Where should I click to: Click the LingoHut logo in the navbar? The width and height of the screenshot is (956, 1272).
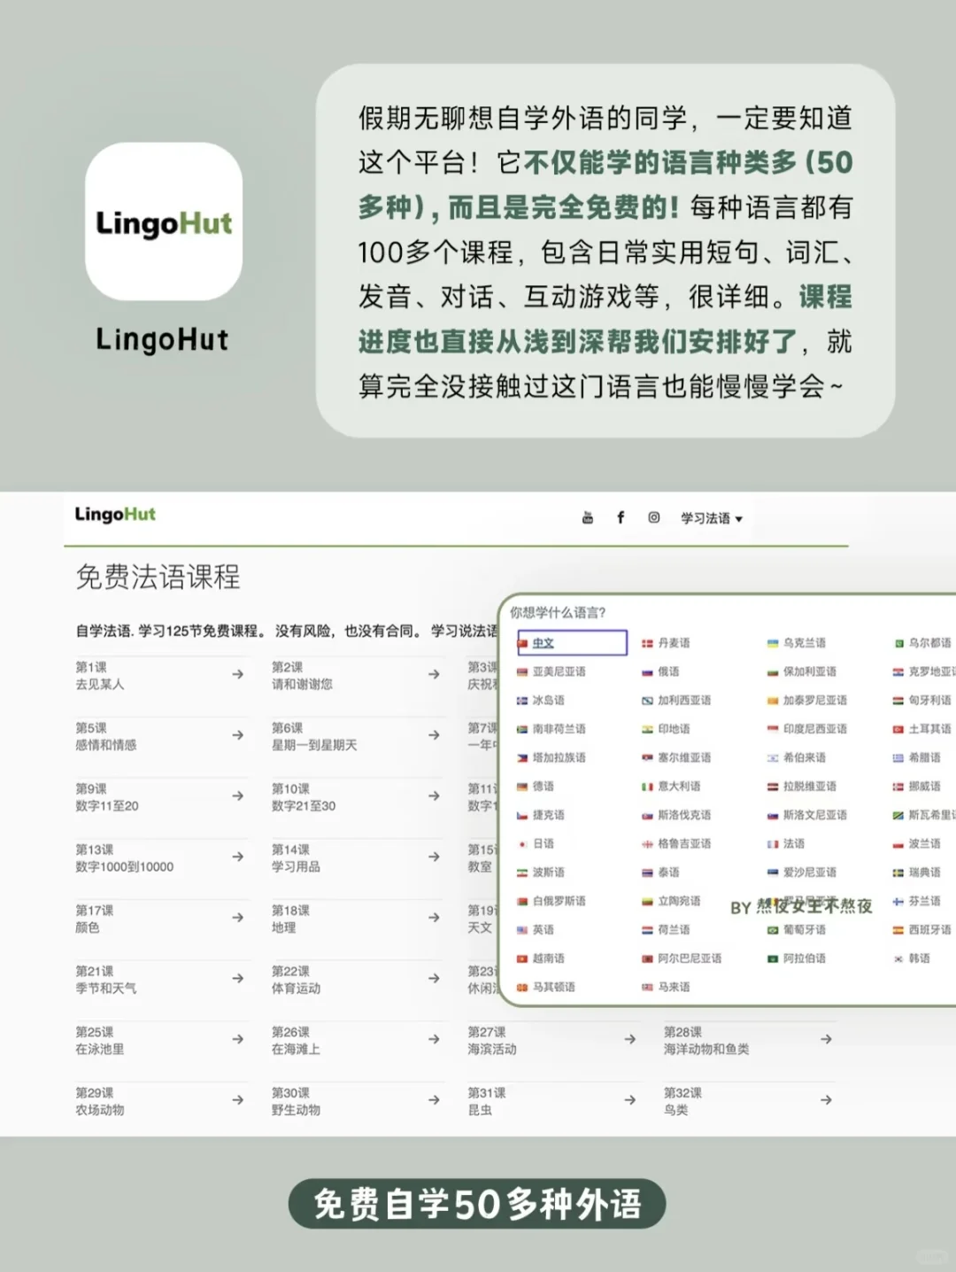(113, 515)
